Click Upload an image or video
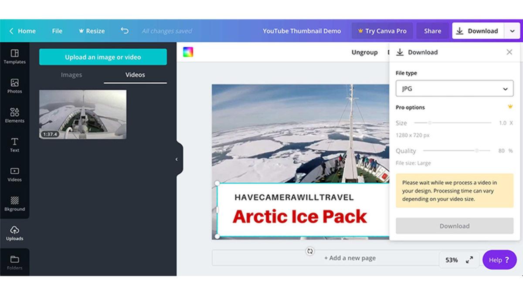Viewport: 523px width, 294px height. pos(102,57)
